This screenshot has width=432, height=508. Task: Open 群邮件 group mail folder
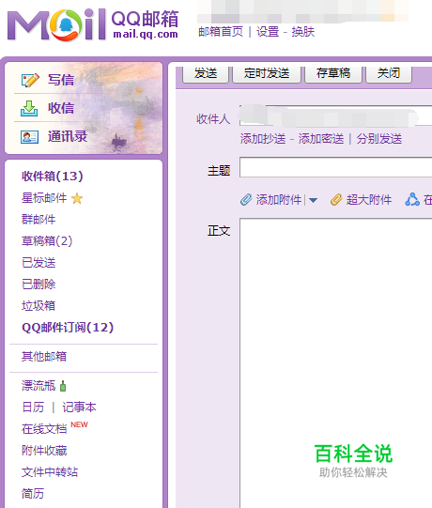39,220
